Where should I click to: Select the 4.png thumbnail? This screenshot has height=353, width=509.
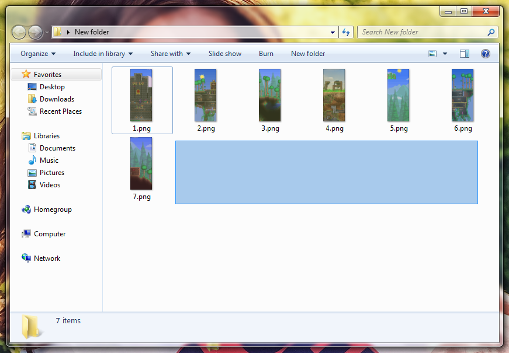click(334, 95)
